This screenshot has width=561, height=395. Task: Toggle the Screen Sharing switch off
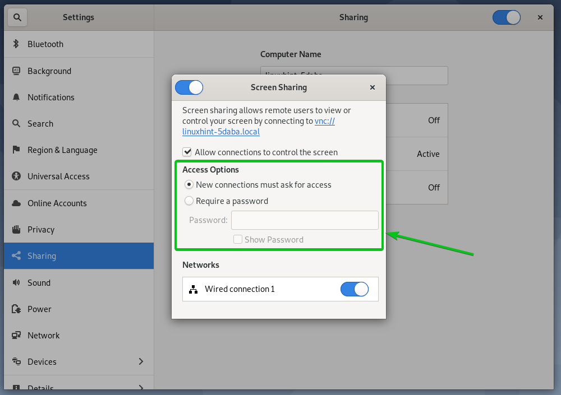click(189, 87)
